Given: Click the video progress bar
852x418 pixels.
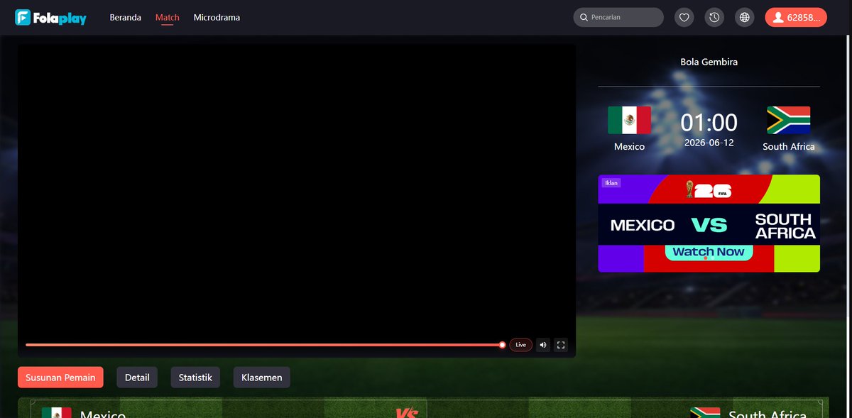Looking at the screenshot, I should pyautogui.click(x=264, y=345).
